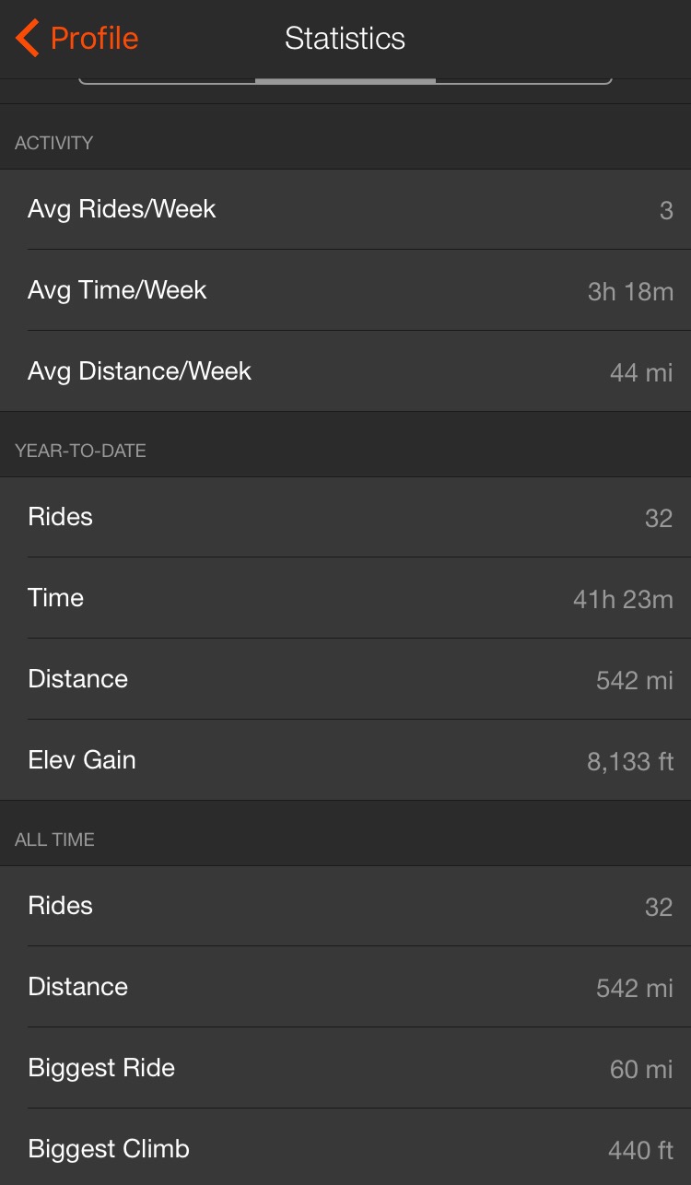
Task: Select the Avg Time/Week row
Action: tap(345, 290)
